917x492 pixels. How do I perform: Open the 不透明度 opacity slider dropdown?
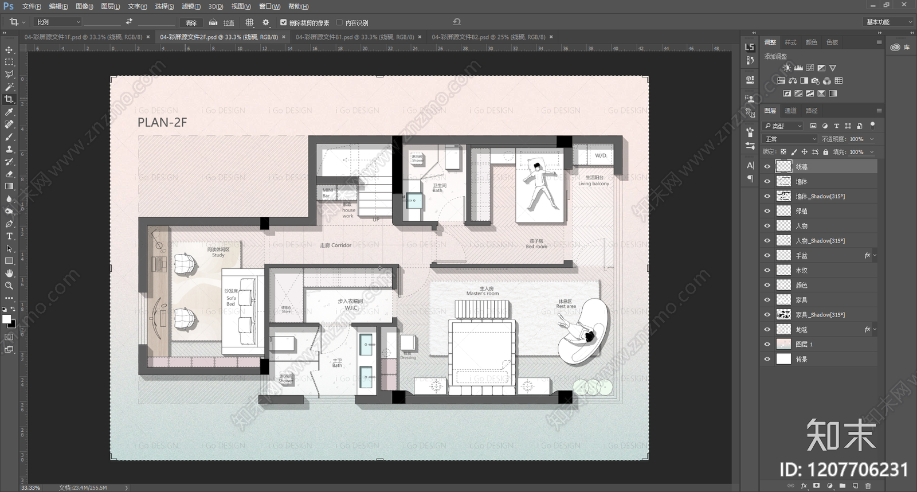coord(872,139)
